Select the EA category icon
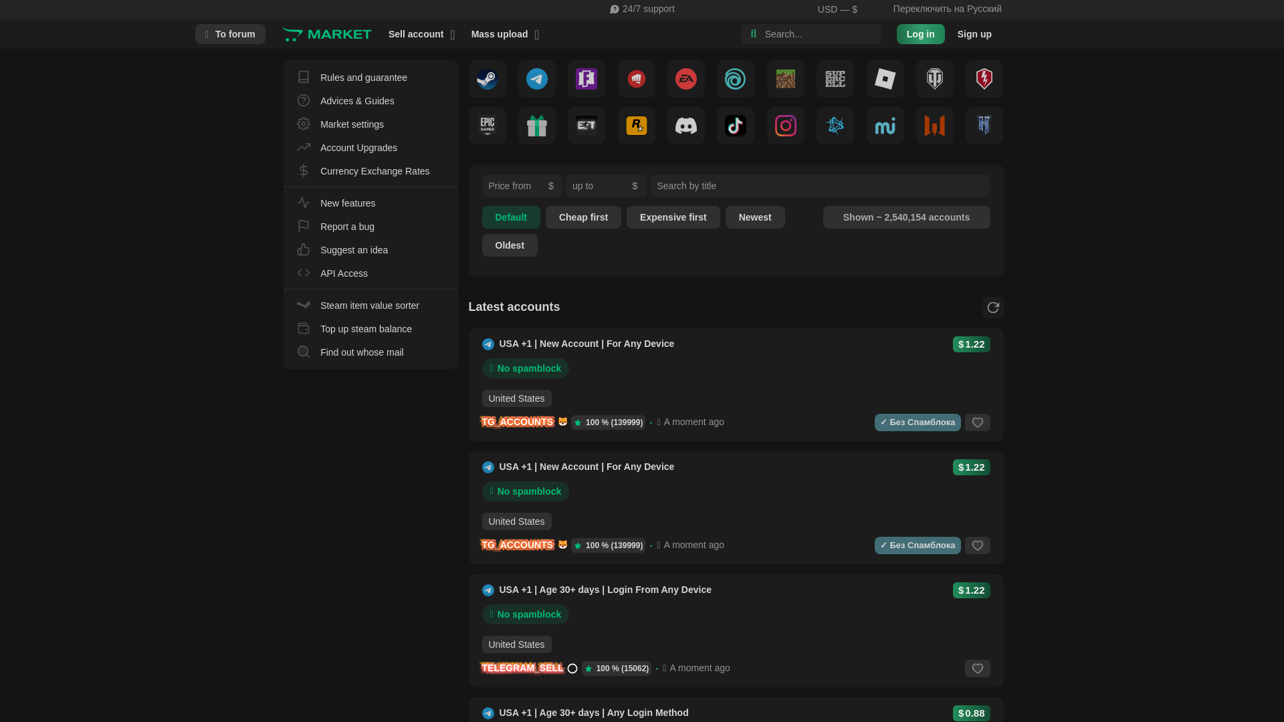 [x=685, y=79]
